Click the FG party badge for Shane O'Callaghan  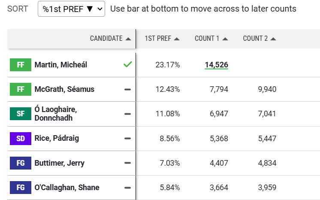click(x=21, y=187)
